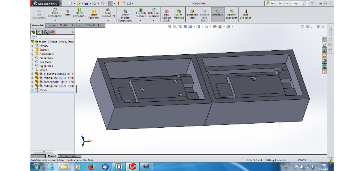
Task: Switch to the Layout tab
Action: (x=51, y=26)
